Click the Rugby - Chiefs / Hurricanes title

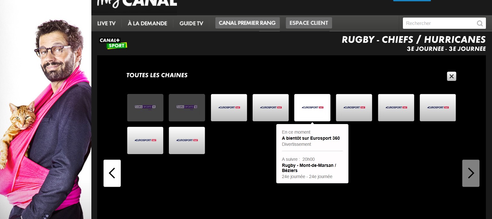point(414,40)
